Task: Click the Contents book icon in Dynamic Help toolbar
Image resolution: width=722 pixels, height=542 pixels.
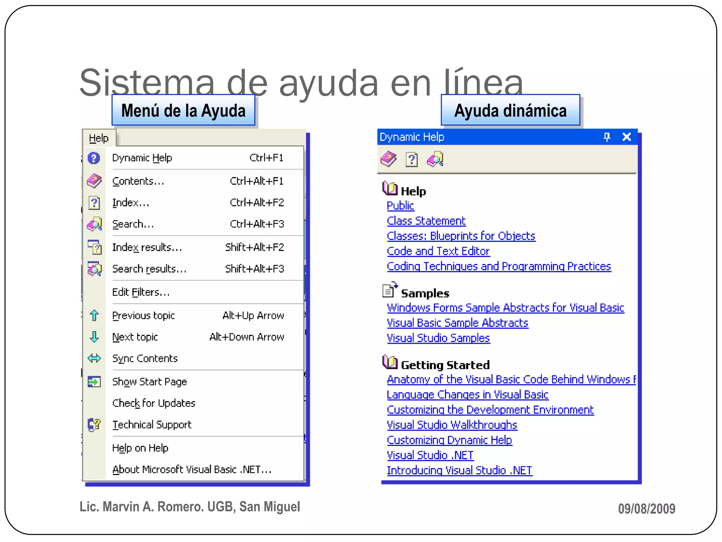Action: (388, 159)
